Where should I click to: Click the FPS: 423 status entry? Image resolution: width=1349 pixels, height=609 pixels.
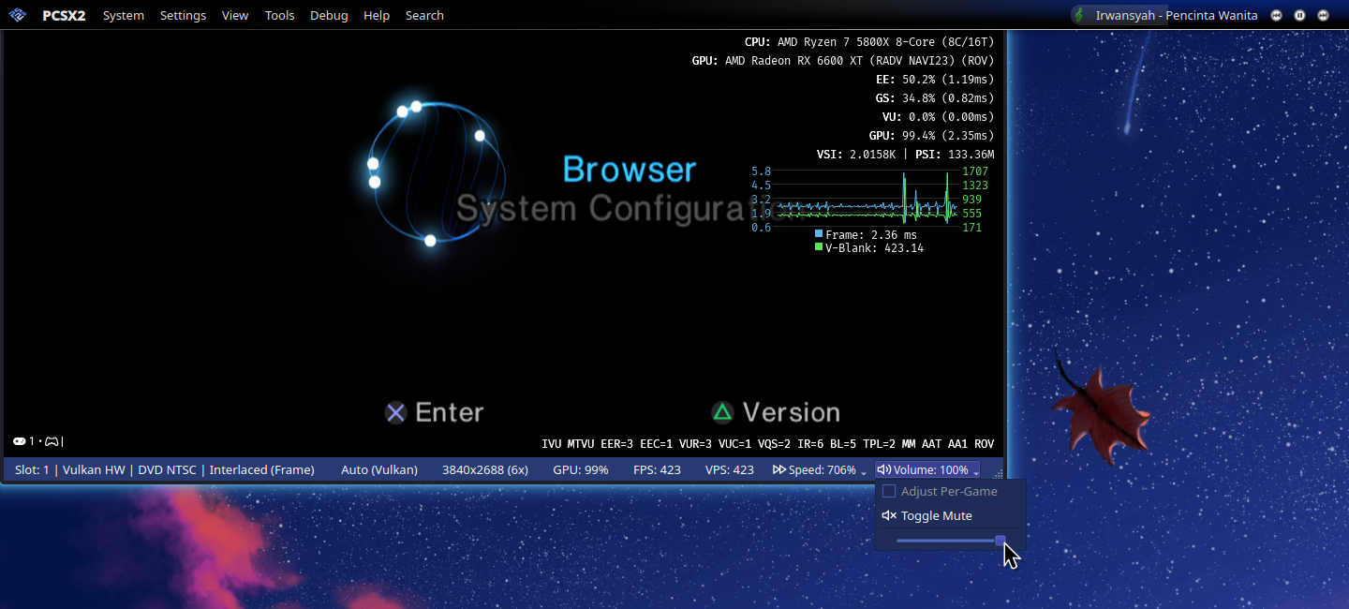[x=657, y=469]
